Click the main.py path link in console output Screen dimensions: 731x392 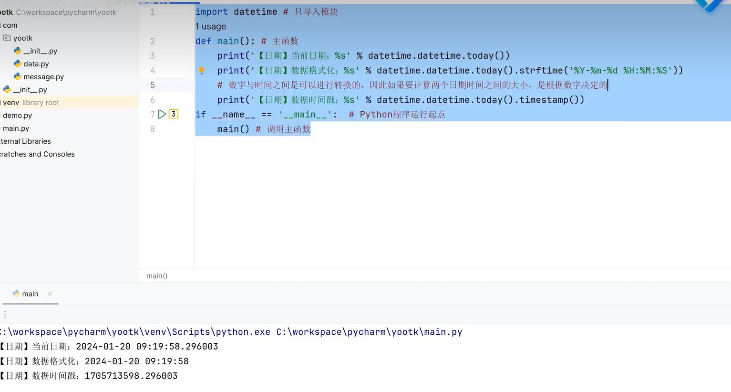[369, 332]
